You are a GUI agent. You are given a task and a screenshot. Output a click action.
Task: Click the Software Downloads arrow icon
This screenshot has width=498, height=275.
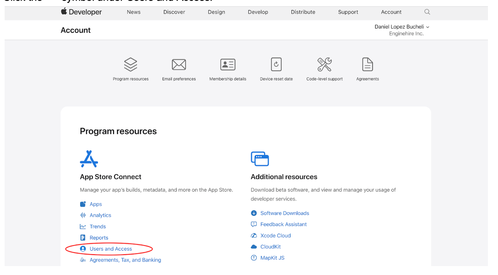point(254,213)
